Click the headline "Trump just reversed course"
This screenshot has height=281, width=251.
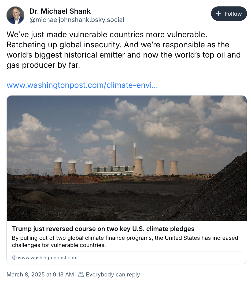pyautogui.click(x=103, y=229)
